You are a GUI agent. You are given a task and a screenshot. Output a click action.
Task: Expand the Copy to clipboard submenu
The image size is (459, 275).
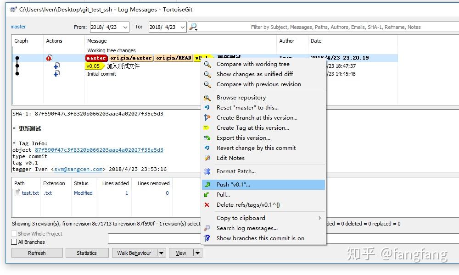(319, 218)
